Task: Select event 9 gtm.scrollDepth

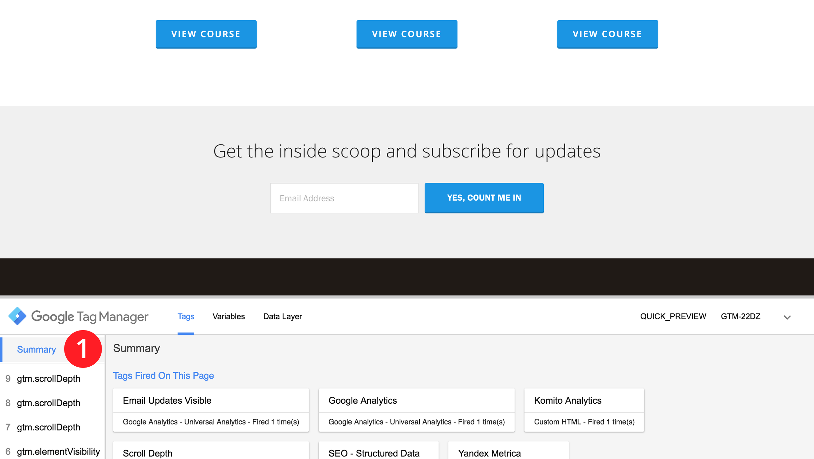Action: pos(48,379)
